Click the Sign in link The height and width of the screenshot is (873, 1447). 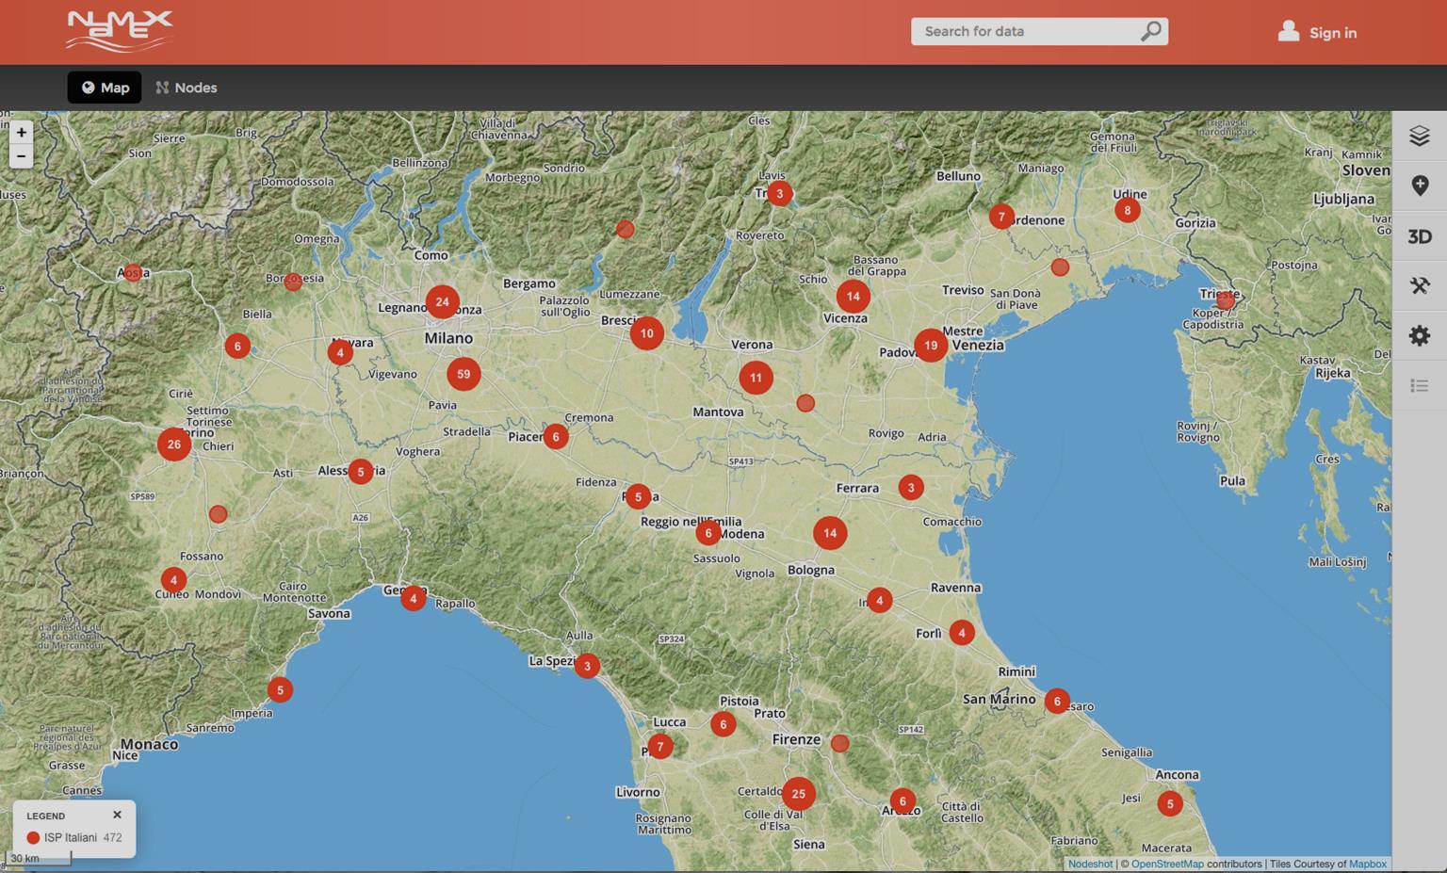pyautogui.click(x=1333, y=32)
